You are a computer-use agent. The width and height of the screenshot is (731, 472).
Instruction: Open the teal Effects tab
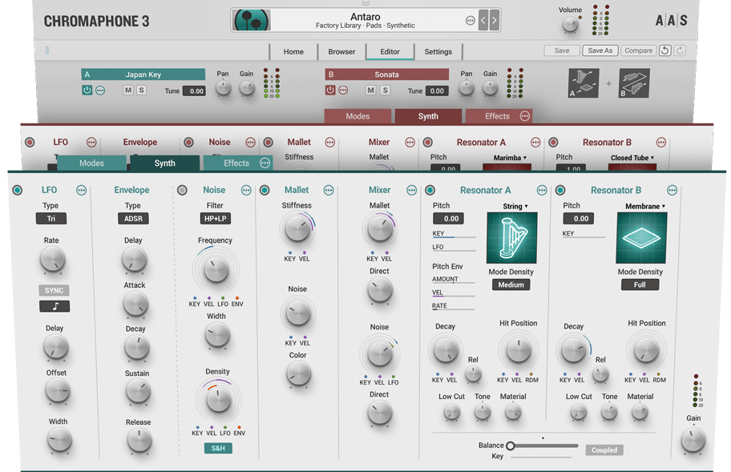(236, 163)
